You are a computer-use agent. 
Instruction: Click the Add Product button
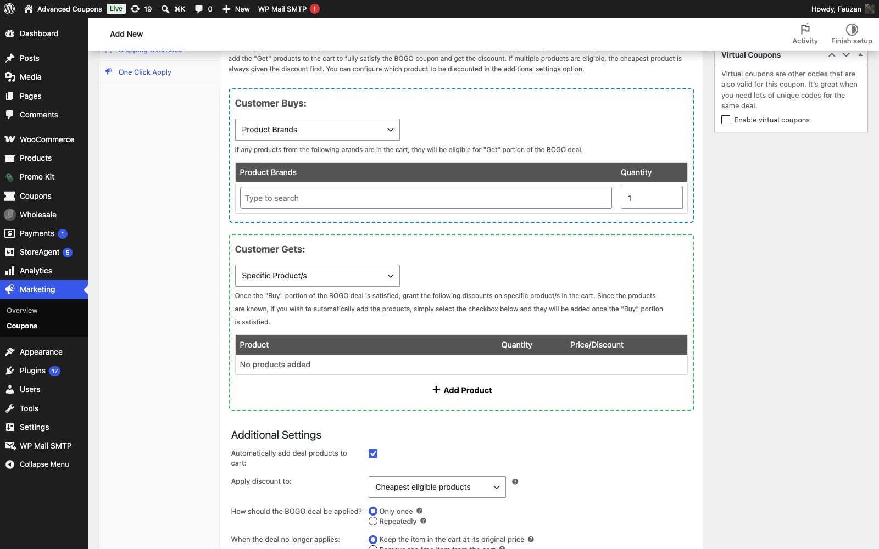462,390
